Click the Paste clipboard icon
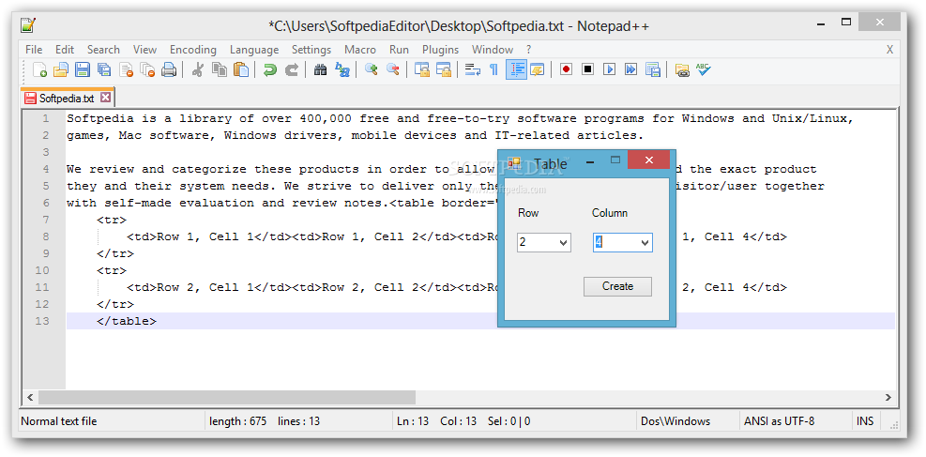 (x=241, y=69)
